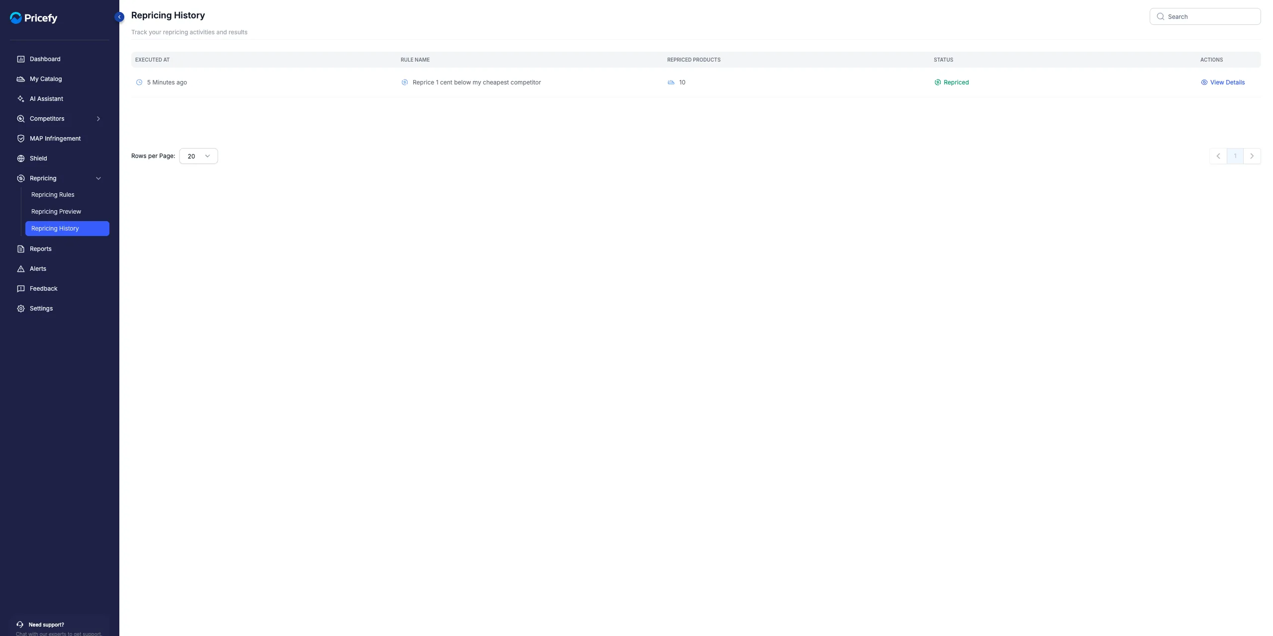Click the Shield globe icon
Viewport: 1273px width, 636px height.
(21, 159)
